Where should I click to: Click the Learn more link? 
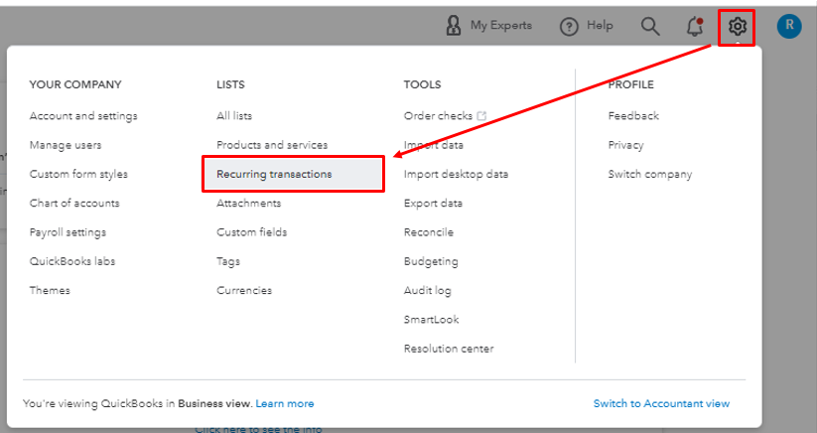(285, 404)
